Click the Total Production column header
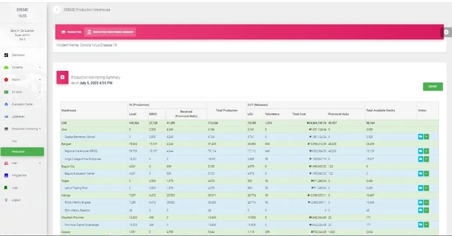The image size is (452, 236). pos(227,110)
